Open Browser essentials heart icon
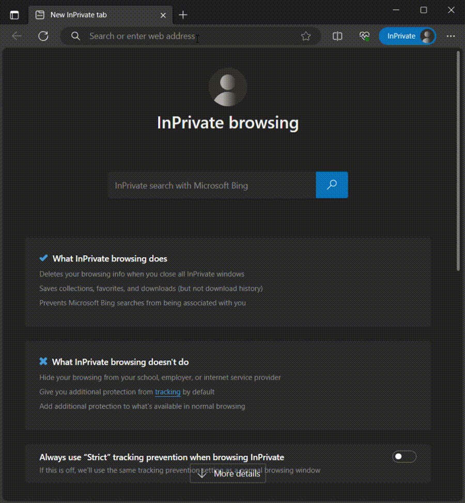Screen dimensions: 465x503 click(364, 36)
